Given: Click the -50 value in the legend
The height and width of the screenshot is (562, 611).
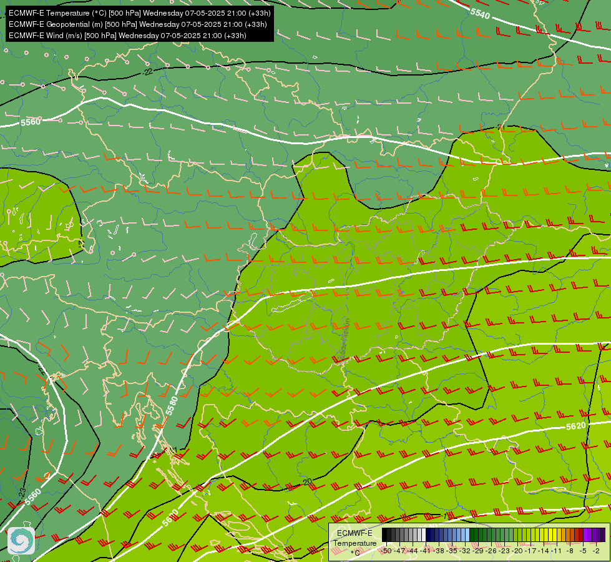Looking at the screenshot, I should click(386, 551).
